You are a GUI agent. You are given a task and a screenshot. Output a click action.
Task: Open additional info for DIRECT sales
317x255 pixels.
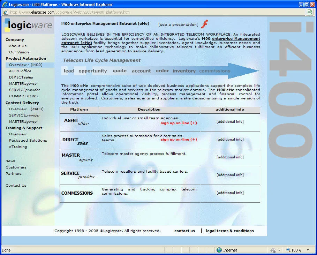point(230,139)
